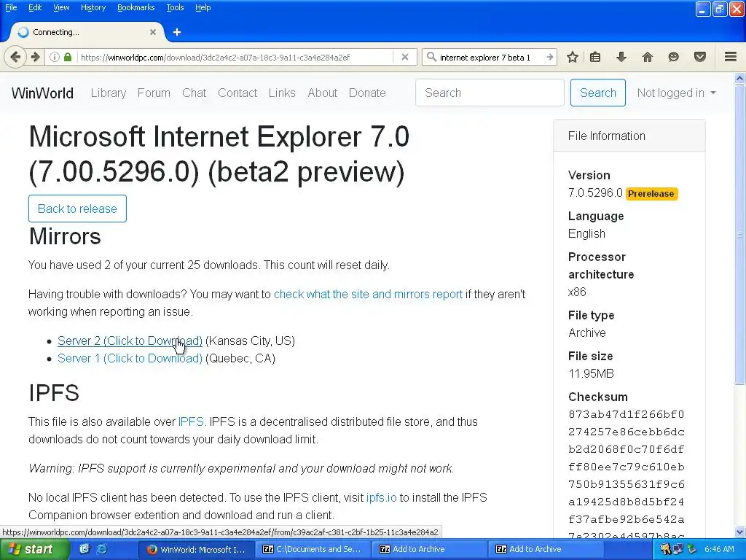Viewport: 746px width, 560px height.
Task: Download from Server 1 Quebec
Action: tap(130, 359)
